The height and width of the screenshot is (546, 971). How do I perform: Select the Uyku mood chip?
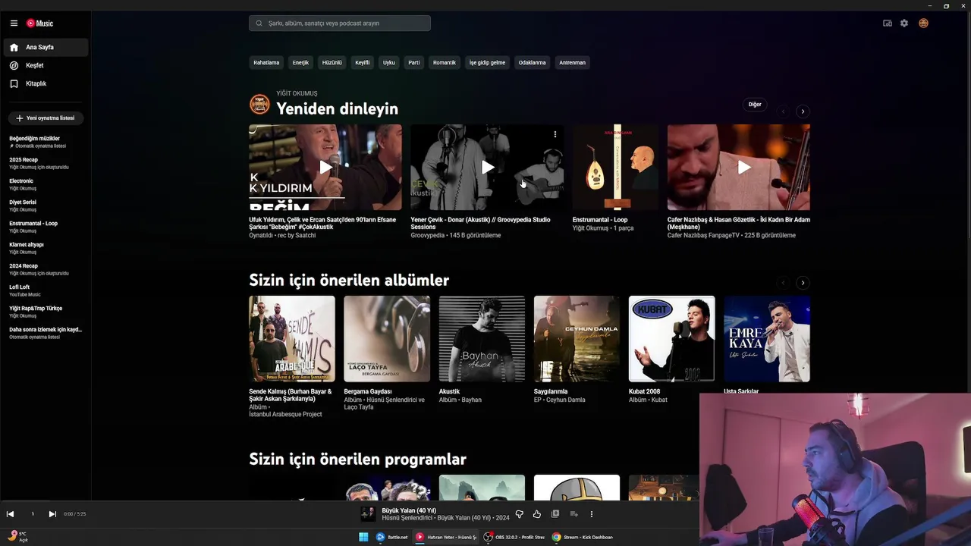(x=389, y=63)
